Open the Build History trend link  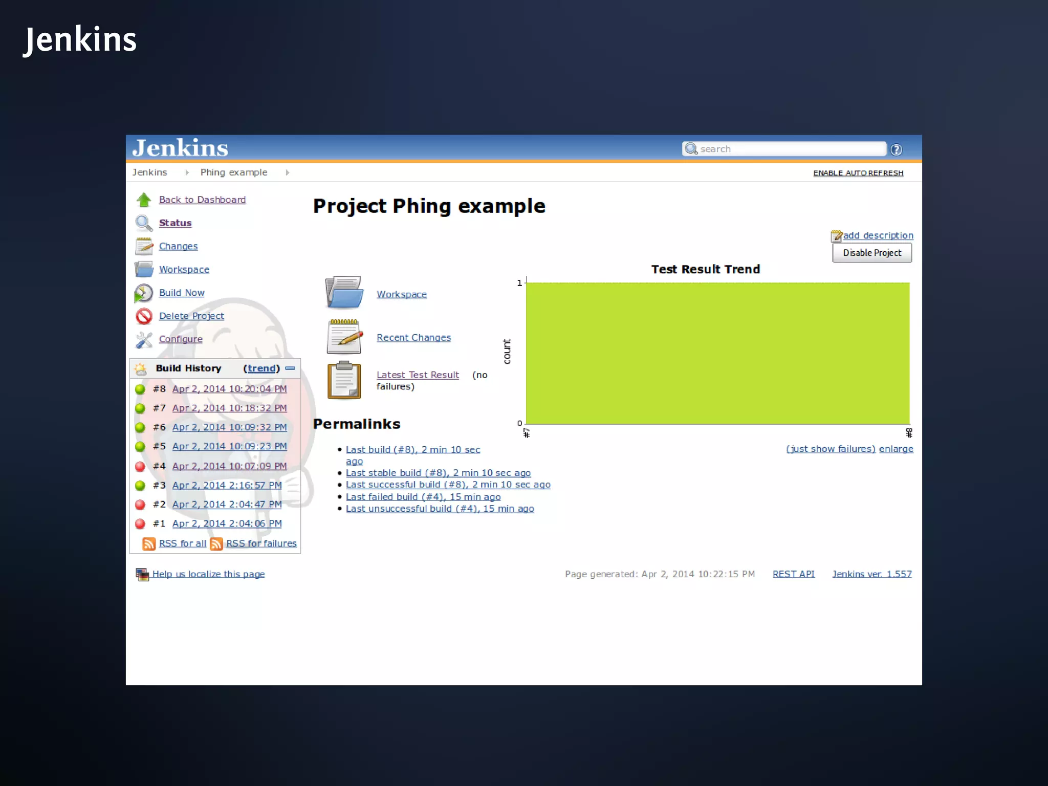261,368
